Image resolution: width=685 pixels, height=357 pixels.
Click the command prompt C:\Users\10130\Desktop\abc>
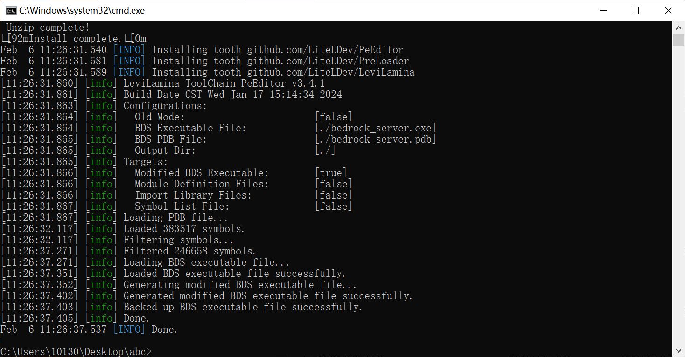click(77, 351)
